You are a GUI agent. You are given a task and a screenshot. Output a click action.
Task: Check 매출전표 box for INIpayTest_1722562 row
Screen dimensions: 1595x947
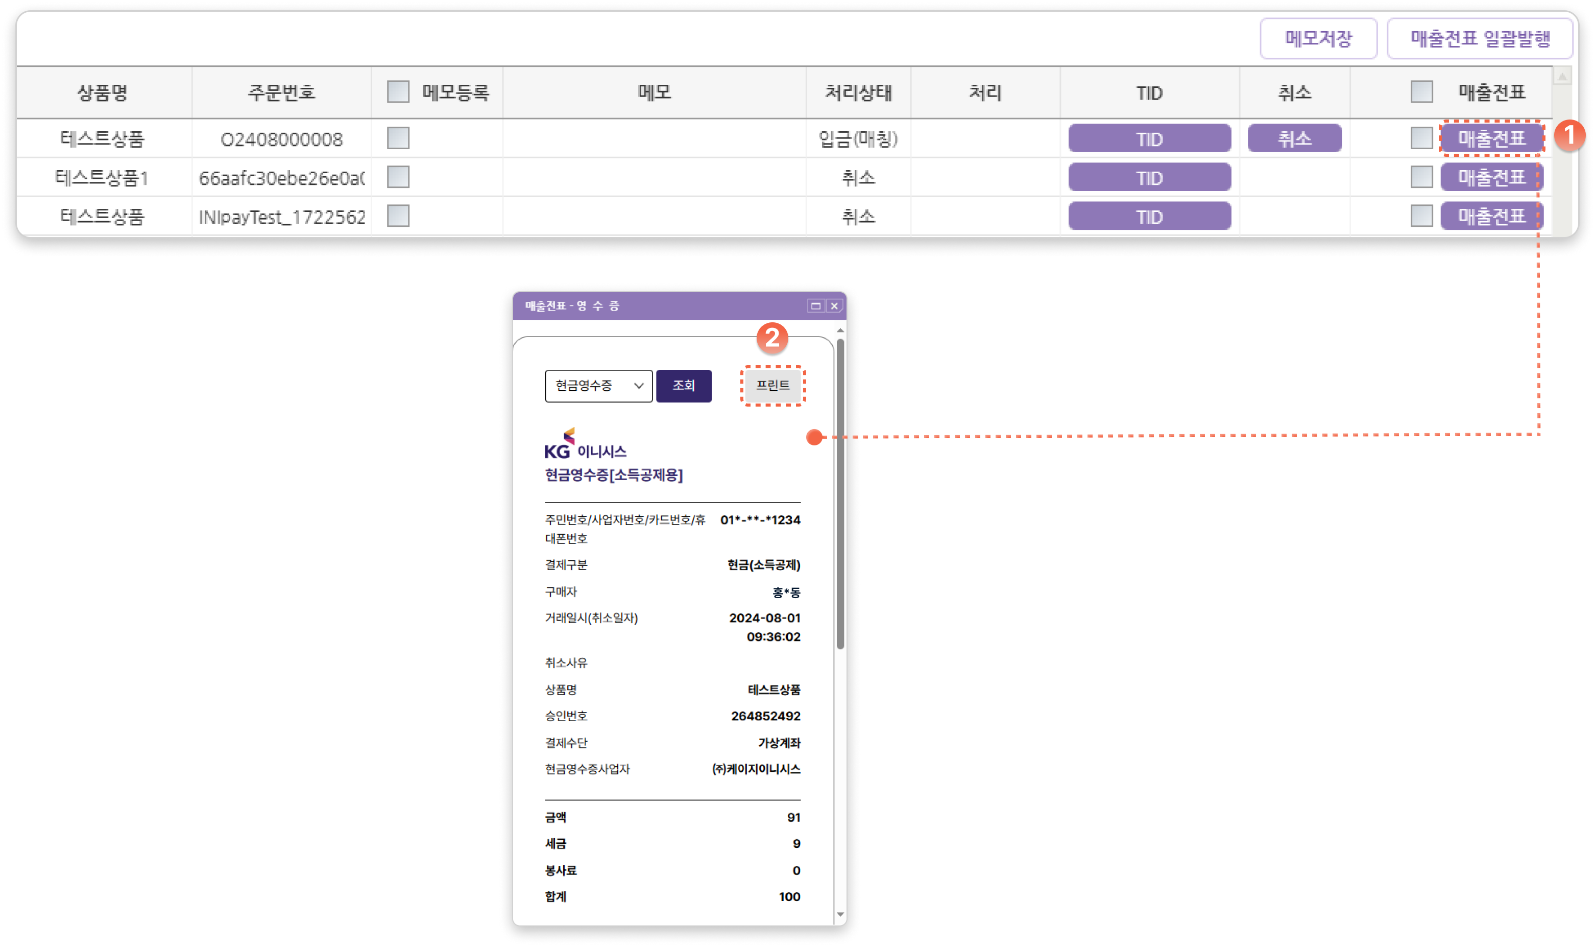click(1421, 216)
